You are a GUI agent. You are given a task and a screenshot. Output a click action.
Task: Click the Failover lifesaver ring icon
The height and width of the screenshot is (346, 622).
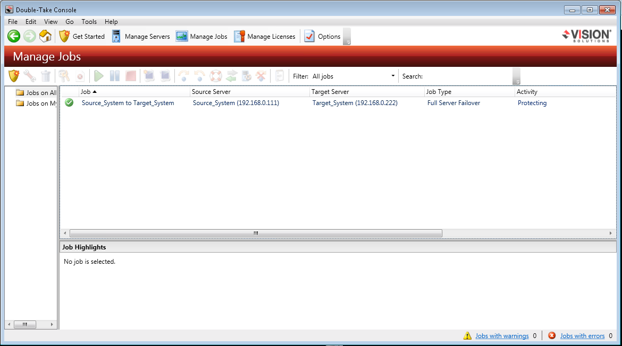pyautogui.click(x=215, y=76)
